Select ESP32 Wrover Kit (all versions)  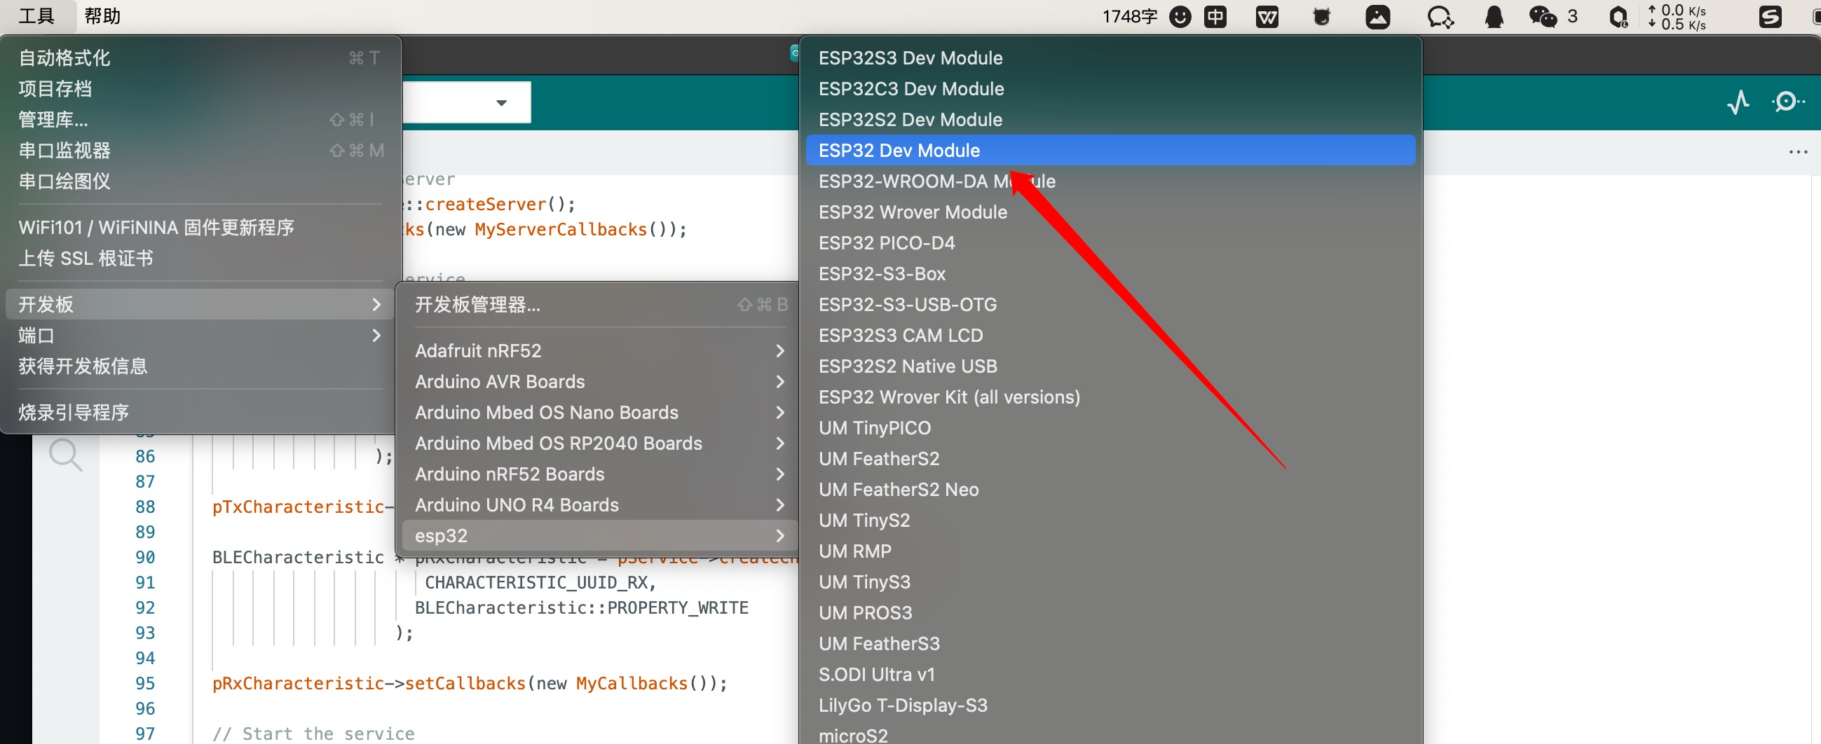point(1110,397)
